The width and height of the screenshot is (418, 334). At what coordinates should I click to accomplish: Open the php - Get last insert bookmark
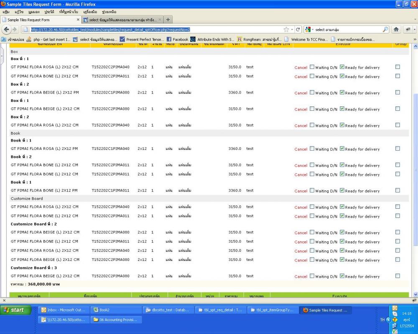pos(48,39)
